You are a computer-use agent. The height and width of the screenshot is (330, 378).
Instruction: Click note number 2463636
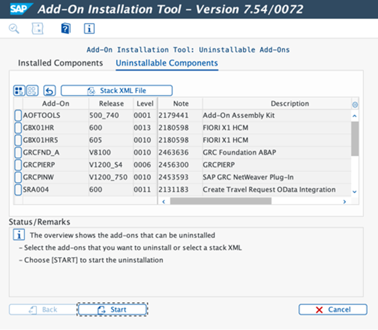pos(174,153)
